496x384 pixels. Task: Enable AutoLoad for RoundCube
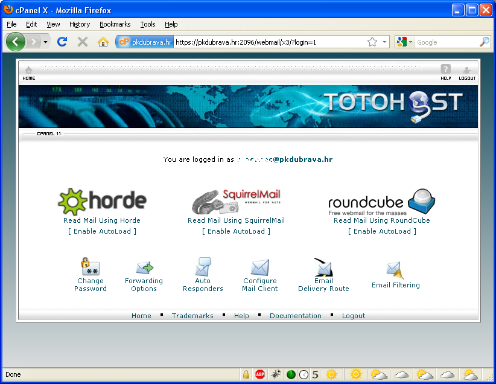[382, 231]
